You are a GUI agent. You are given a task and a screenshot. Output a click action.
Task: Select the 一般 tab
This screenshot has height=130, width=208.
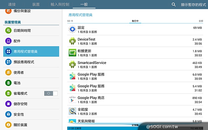pos(84,5)
